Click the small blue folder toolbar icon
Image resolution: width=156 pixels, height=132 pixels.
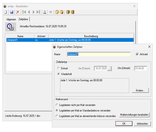(x=51, y=12)
